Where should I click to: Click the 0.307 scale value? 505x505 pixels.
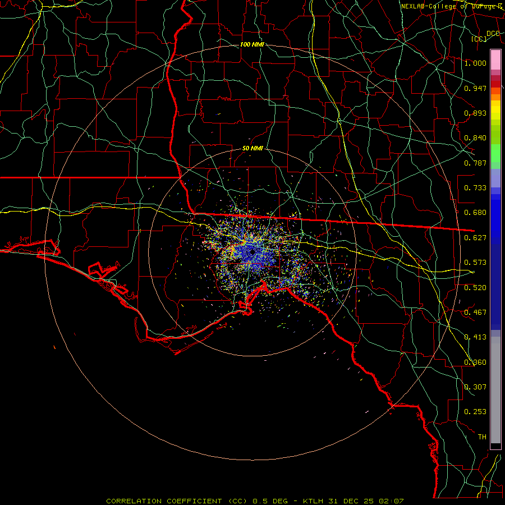475,387
